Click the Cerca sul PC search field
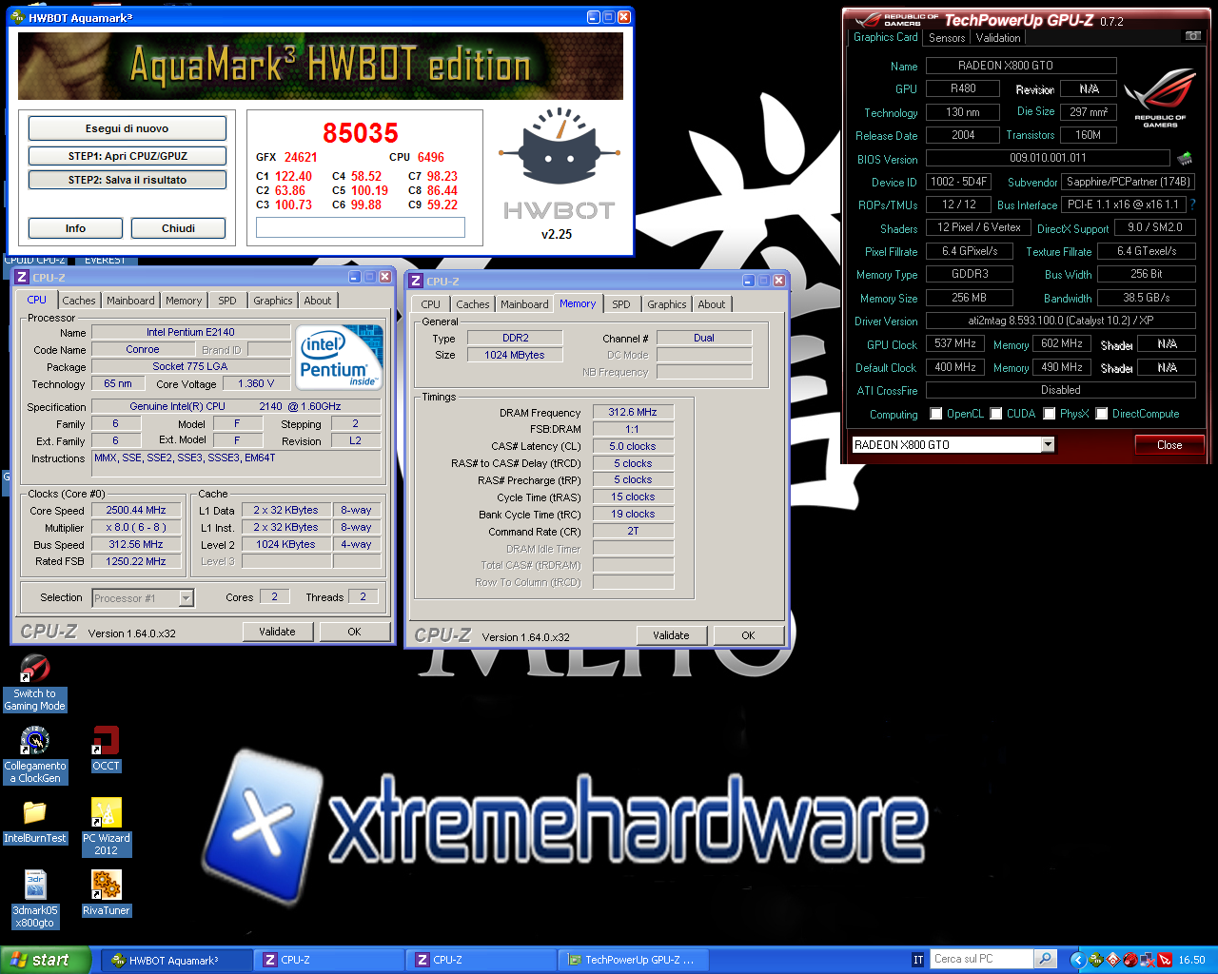1218x974 pixels. click(x=981, y=959)
